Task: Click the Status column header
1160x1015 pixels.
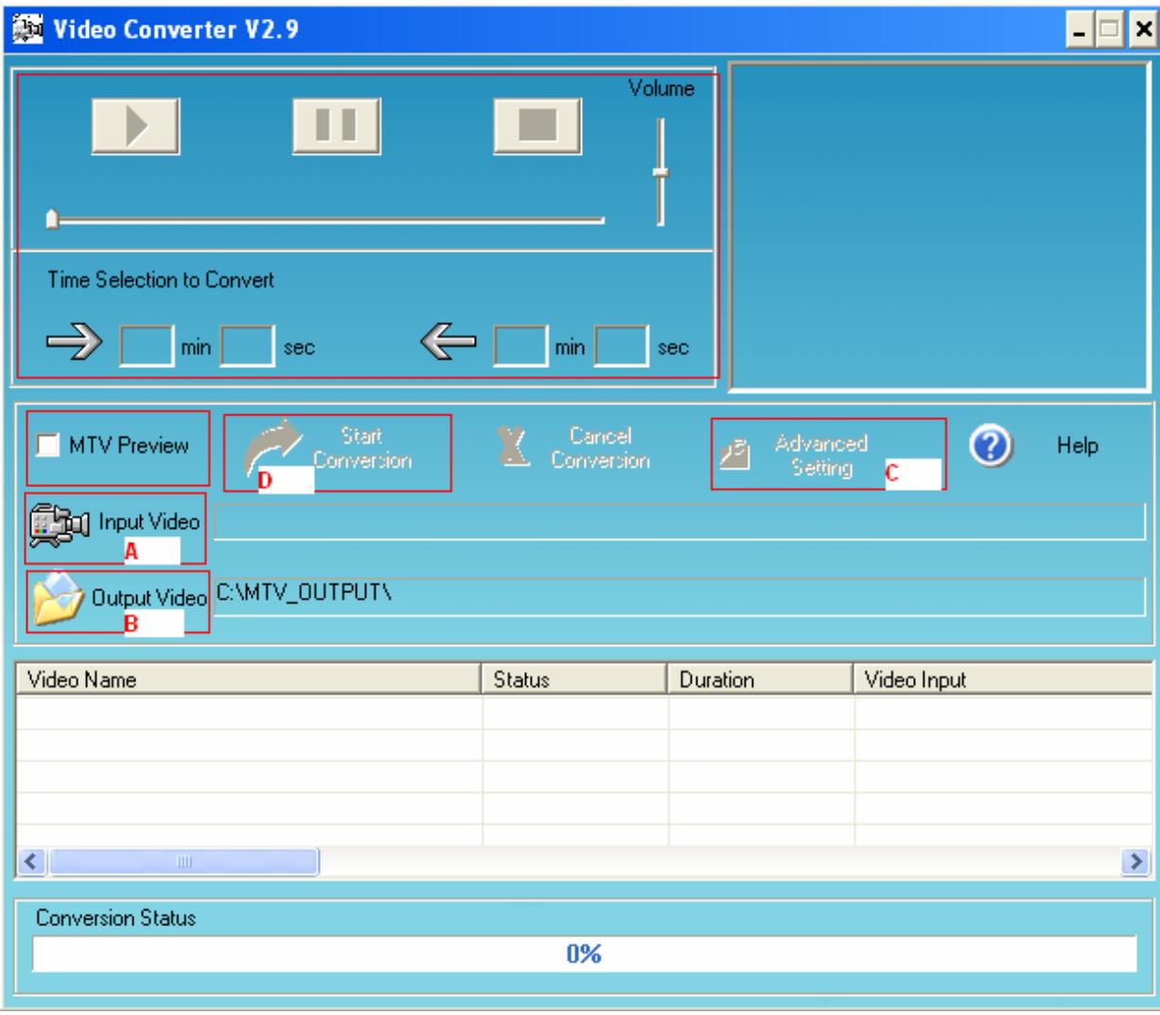Action: 575,679
